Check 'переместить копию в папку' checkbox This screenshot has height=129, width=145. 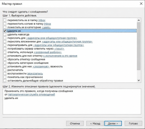5,24
